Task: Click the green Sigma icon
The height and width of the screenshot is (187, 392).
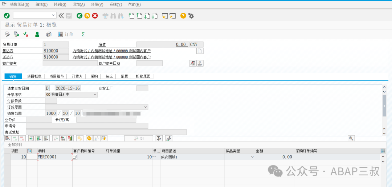Action: [83, 34]
